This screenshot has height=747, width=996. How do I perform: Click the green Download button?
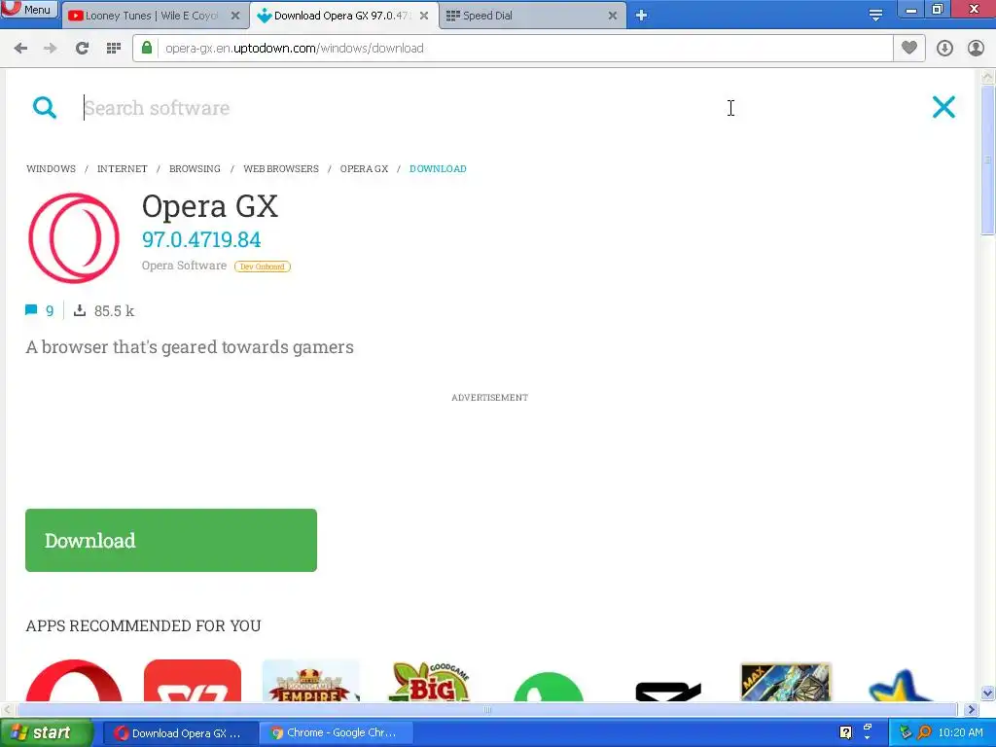[171, 540]
